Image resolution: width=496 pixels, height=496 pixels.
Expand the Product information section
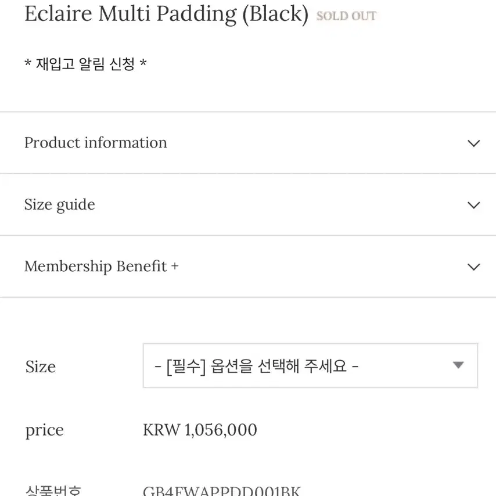click(248, 143)
